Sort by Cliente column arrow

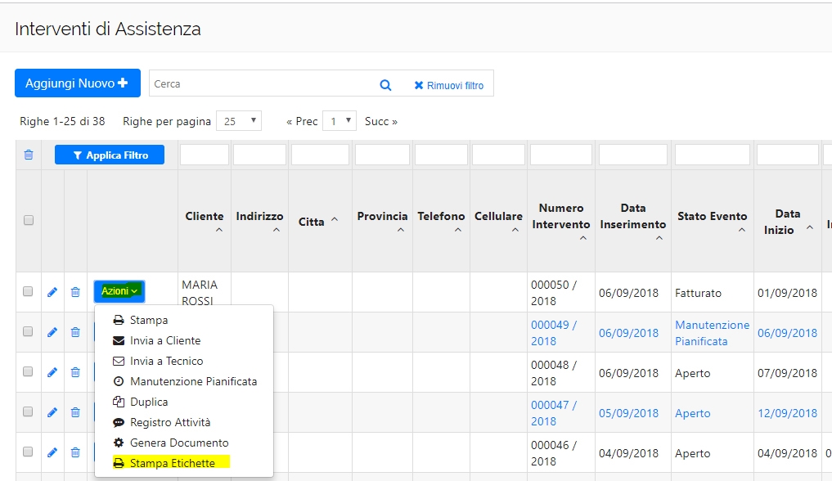(x=218, y=230)
